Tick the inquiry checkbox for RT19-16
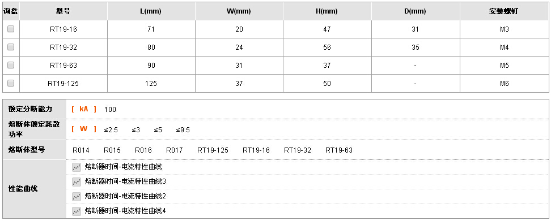Screen dimensions: 551x221 pos(11,29)
